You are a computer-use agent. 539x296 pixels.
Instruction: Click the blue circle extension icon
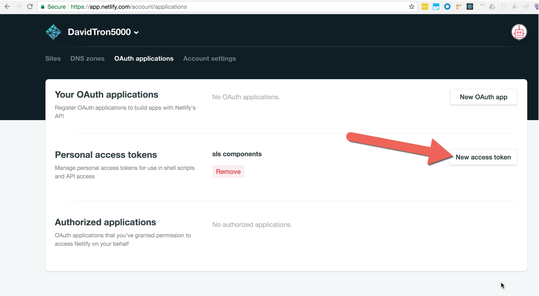coord(447,7)
